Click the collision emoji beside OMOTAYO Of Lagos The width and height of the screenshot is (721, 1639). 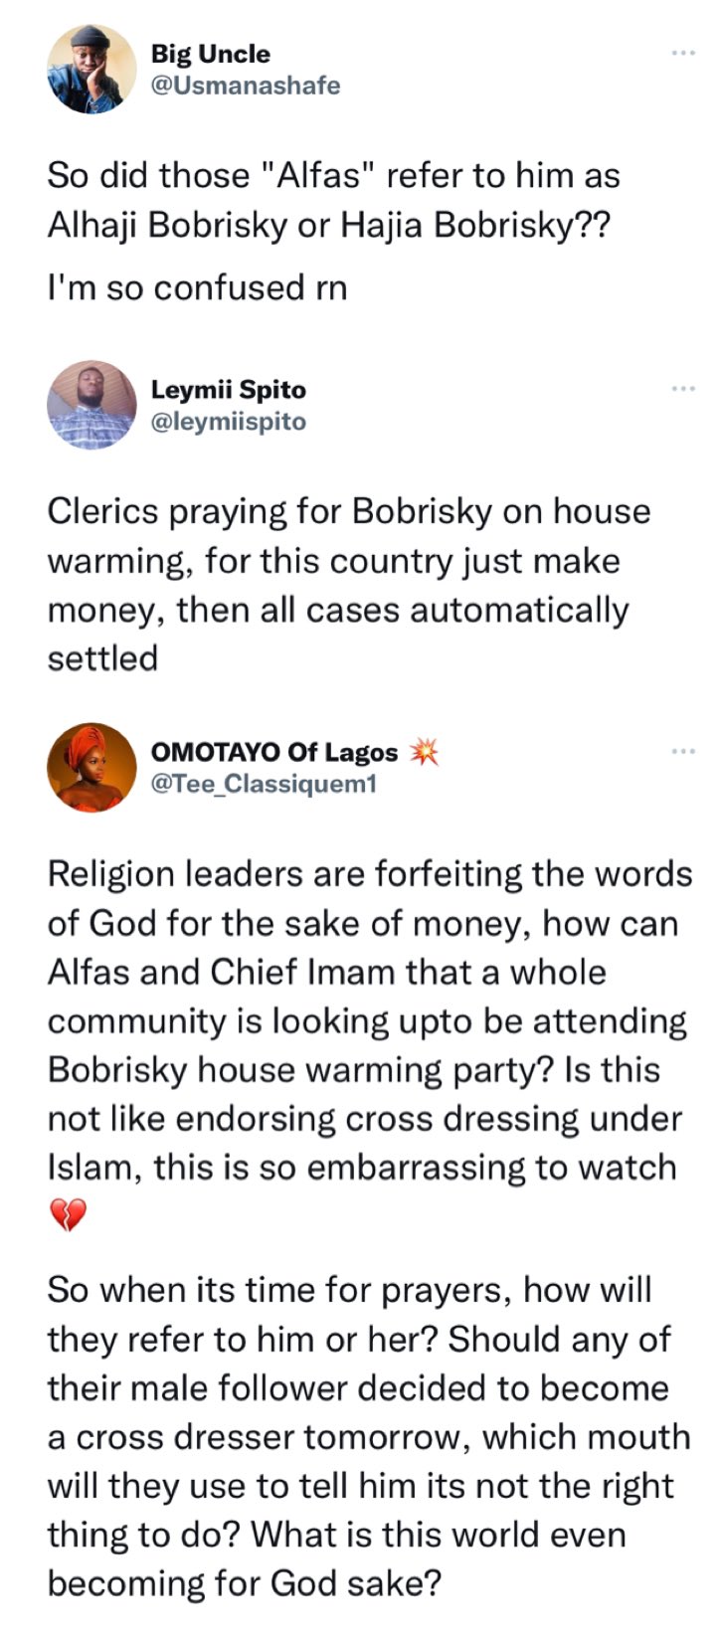[x=425, y=752]
